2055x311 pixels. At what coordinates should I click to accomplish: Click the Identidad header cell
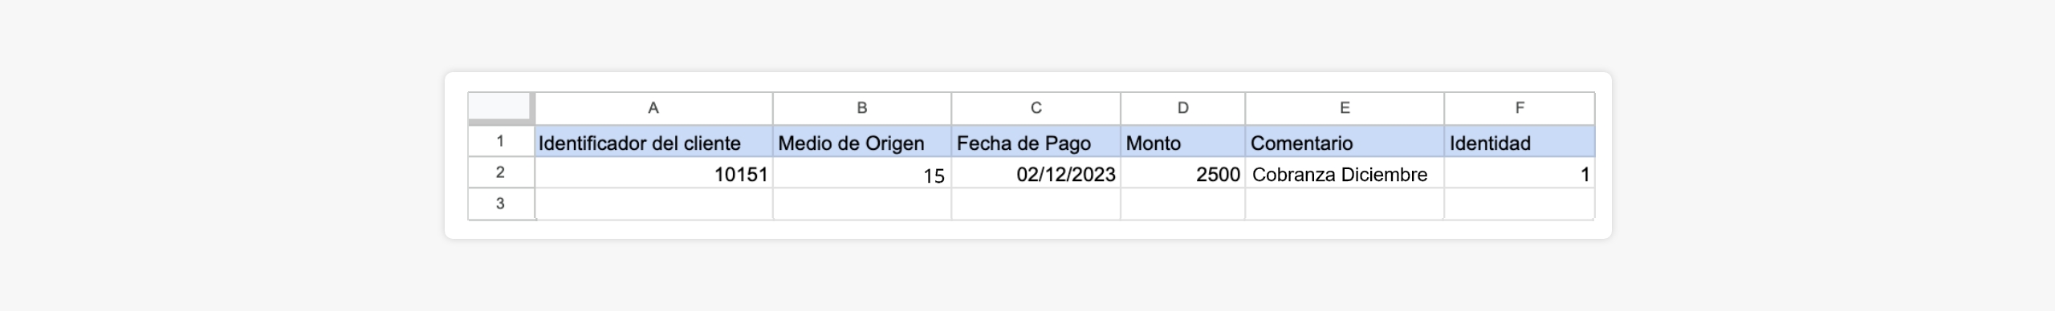[1520, 142]
